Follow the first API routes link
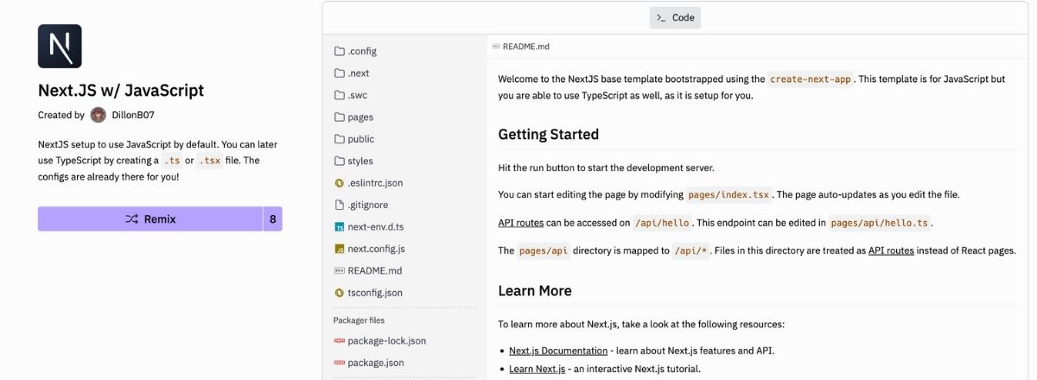 click(x=521, y=223)
